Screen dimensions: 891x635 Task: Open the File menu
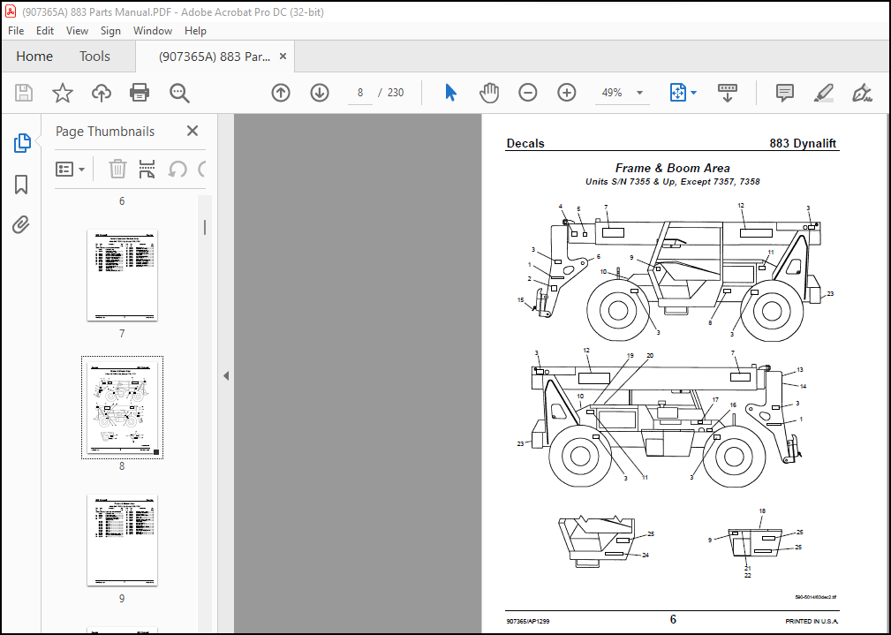tap(16, 31)
